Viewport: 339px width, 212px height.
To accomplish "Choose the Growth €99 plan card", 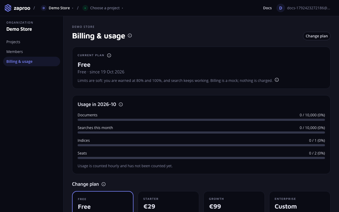I will pos(234,202).
